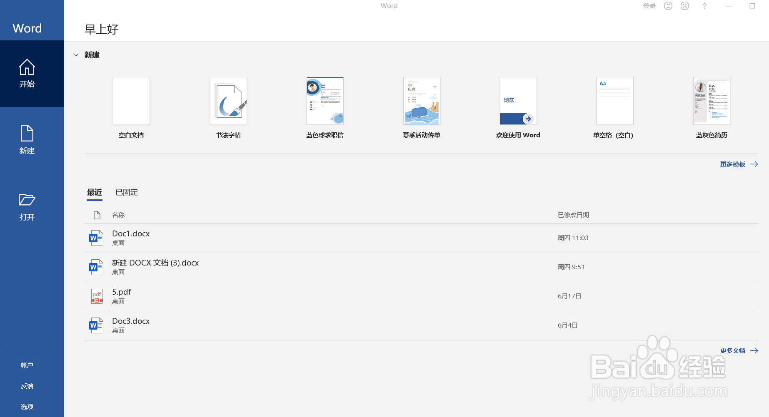Click the 登录 sign-in button
Screen dimensions: 769x417
[x=649, y=6]
